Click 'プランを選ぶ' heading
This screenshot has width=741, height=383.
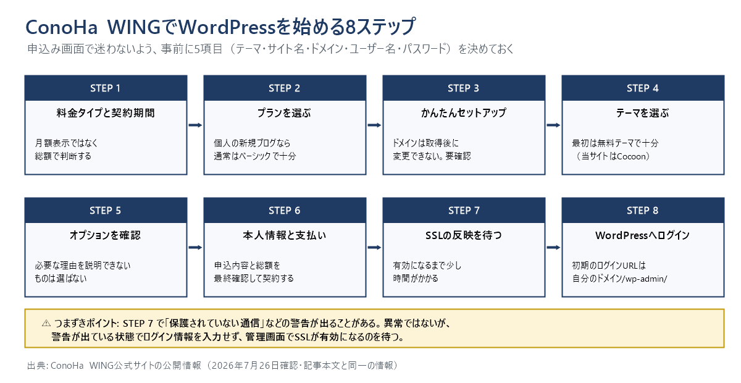285,113
